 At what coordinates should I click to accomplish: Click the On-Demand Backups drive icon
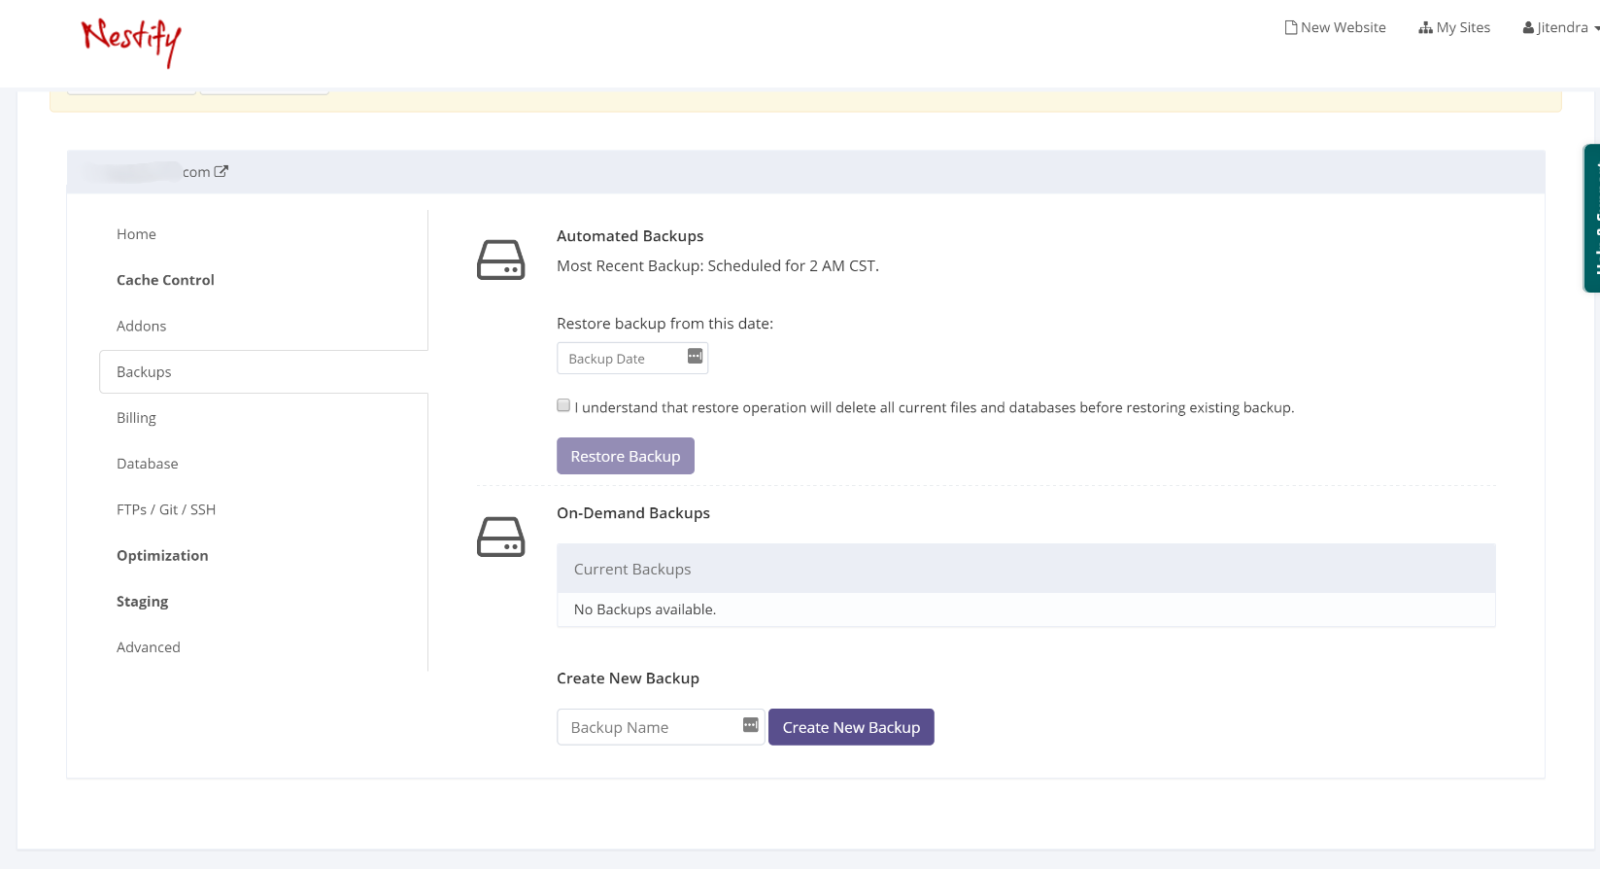point(500,537)
